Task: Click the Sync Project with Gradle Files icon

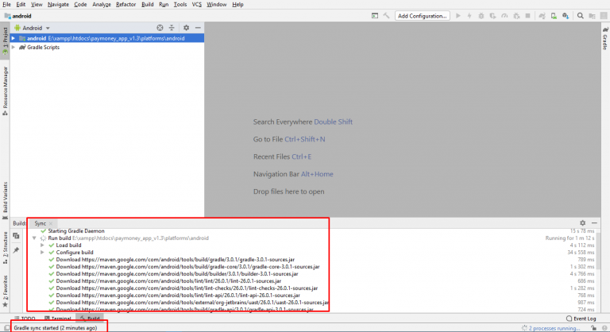Action: tap(541, 15)
